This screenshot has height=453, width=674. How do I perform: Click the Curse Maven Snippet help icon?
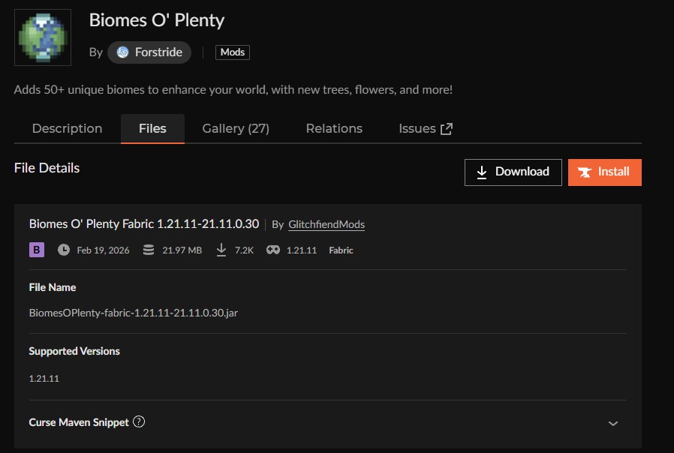[139, 421]
